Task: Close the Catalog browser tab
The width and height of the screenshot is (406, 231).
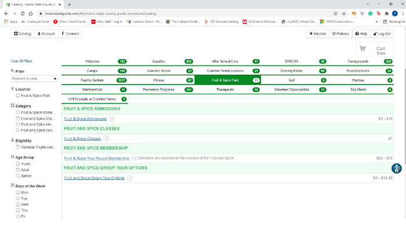Action: (x=60, y=5)
